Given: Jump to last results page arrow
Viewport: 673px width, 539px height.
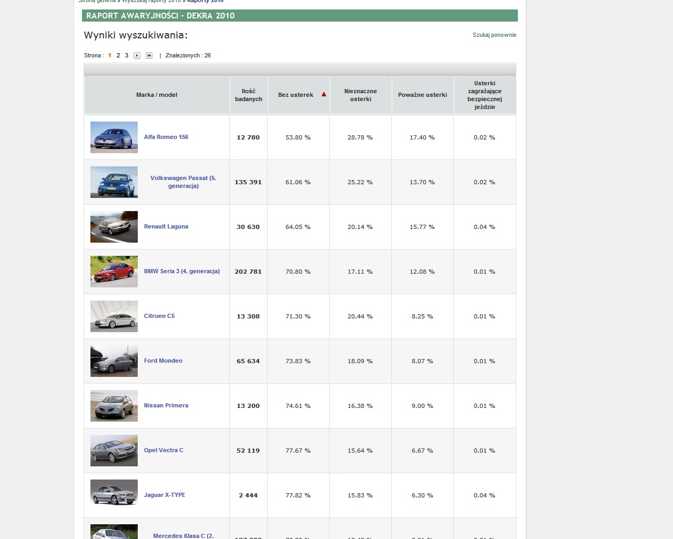Looking at the screenshot, I should pos(149,55).
